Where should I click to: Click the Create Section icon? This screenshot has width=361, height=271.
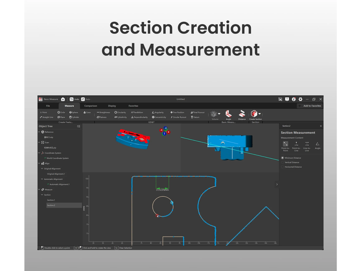point(254,114)
